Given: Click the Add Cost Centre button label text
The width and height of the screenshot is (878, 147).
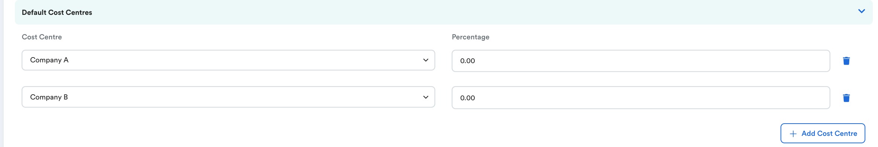Looking at the screenshot, I should click(x=829, y=133).
